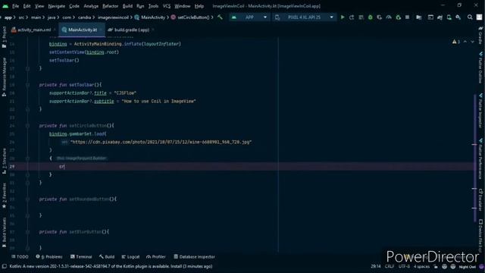Collapse the setRoundedButton function fold marker

tap(27, 199)
